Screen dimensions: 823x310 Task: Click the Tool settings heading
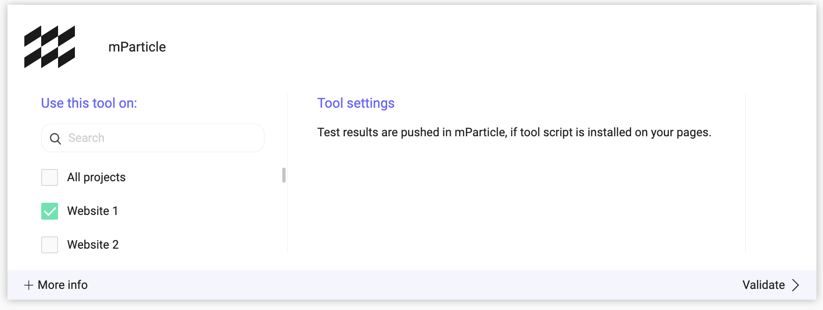356,103
